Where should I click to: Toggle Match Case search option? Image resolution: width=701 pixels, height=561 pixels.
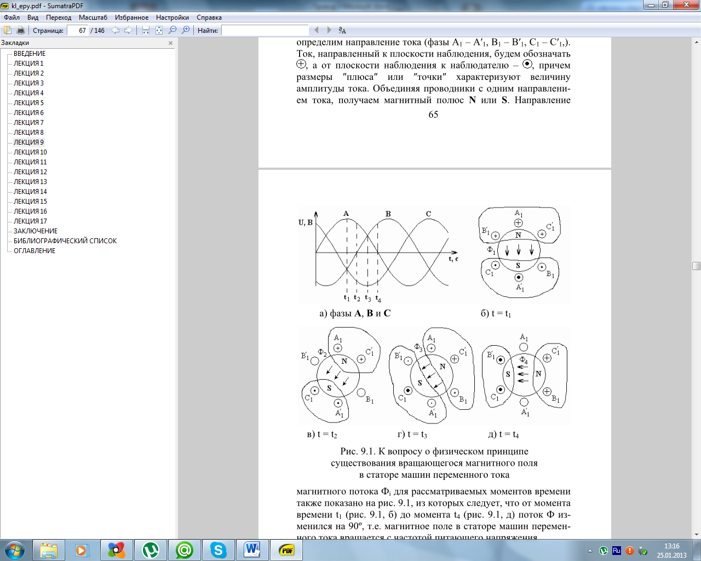pos(342,30)
